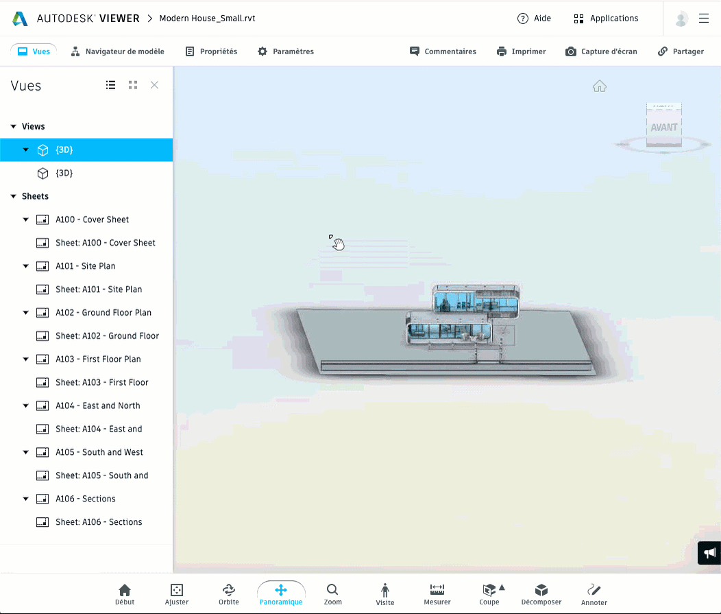The image size is (721, 614).
Task: Open the Paramètres settings
Action: click(x=286, y=51)
